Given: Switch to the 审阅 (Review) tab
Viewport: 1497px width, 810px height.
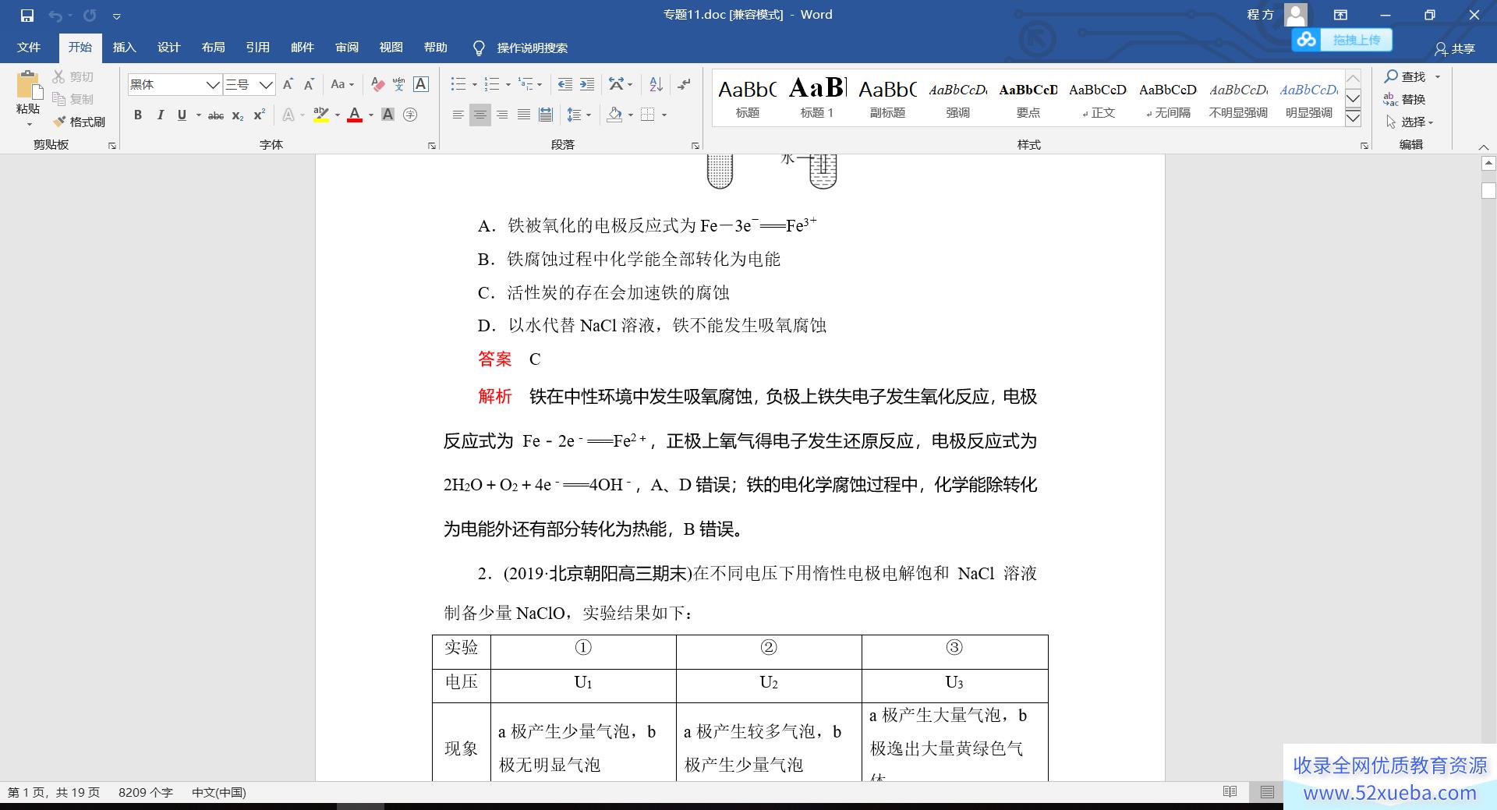Looking at the screenshot, I should pyautogui.click(x=347, y=48).
